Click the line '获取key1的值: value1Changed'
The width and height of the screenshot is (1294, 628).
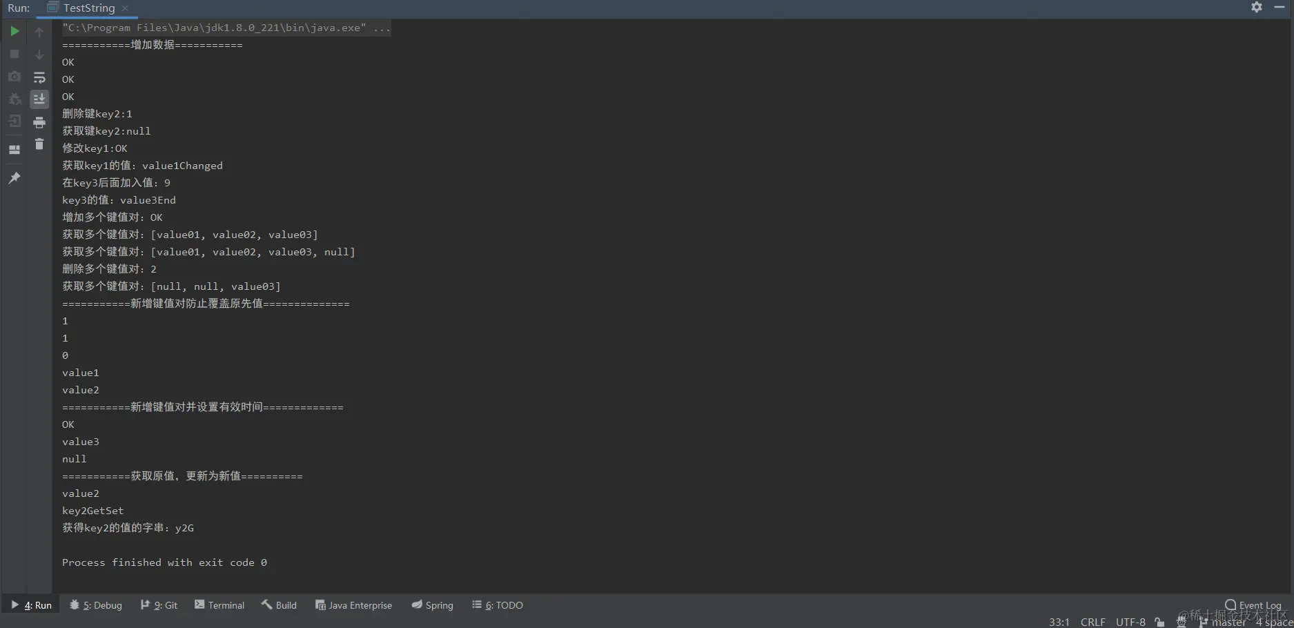click(142, 166)
